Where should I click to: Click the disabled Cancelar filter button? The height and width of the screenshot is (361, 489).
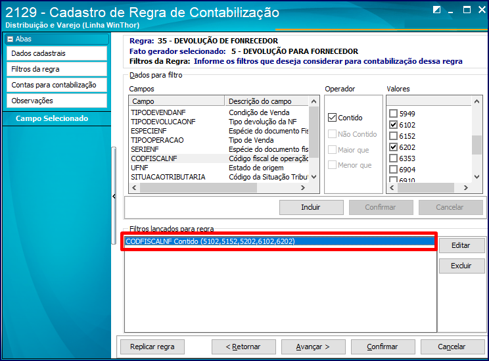click(450, 207)
